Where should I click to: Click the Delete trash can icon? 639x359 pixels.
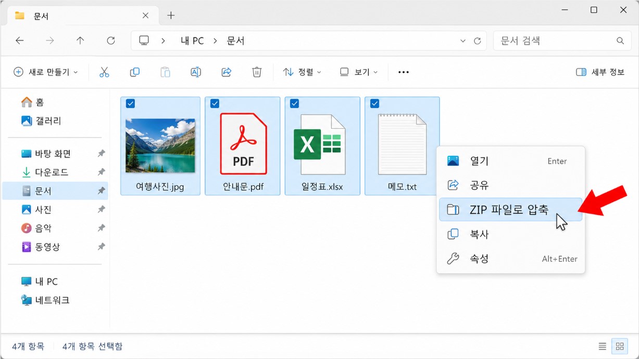257,72
